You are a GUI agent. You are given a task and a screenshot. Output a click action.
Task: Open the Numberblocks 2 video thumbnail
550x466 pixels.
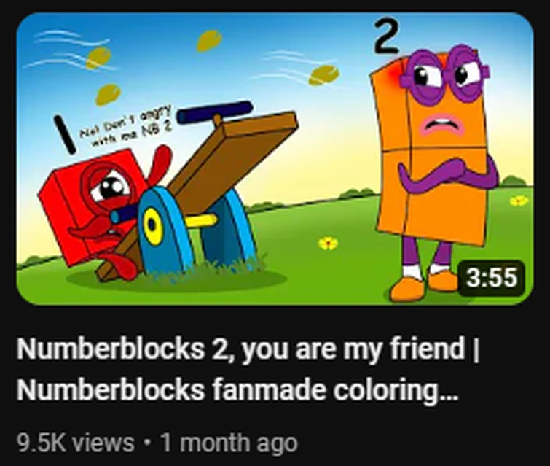pos(275,159)
